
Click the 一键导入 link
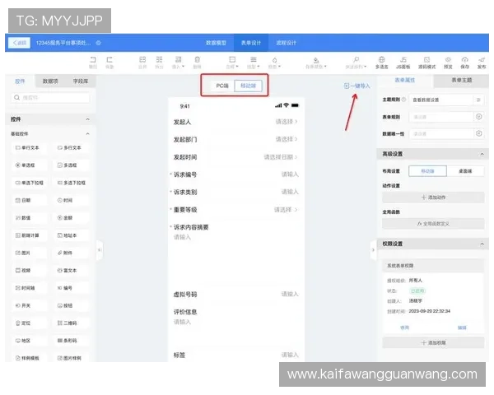357,86
